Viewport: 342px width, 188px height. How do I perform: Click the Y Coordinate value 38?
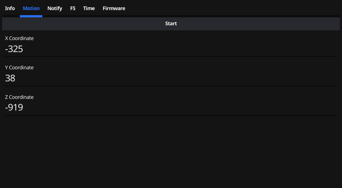10,78
